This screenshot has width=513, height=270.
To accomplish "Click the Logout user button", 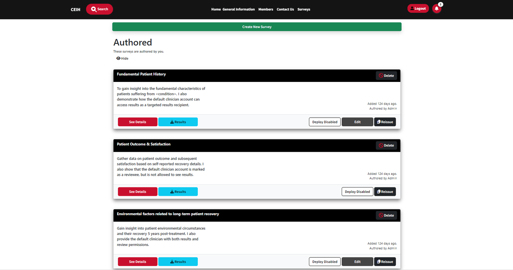I will tap(418, 9).
